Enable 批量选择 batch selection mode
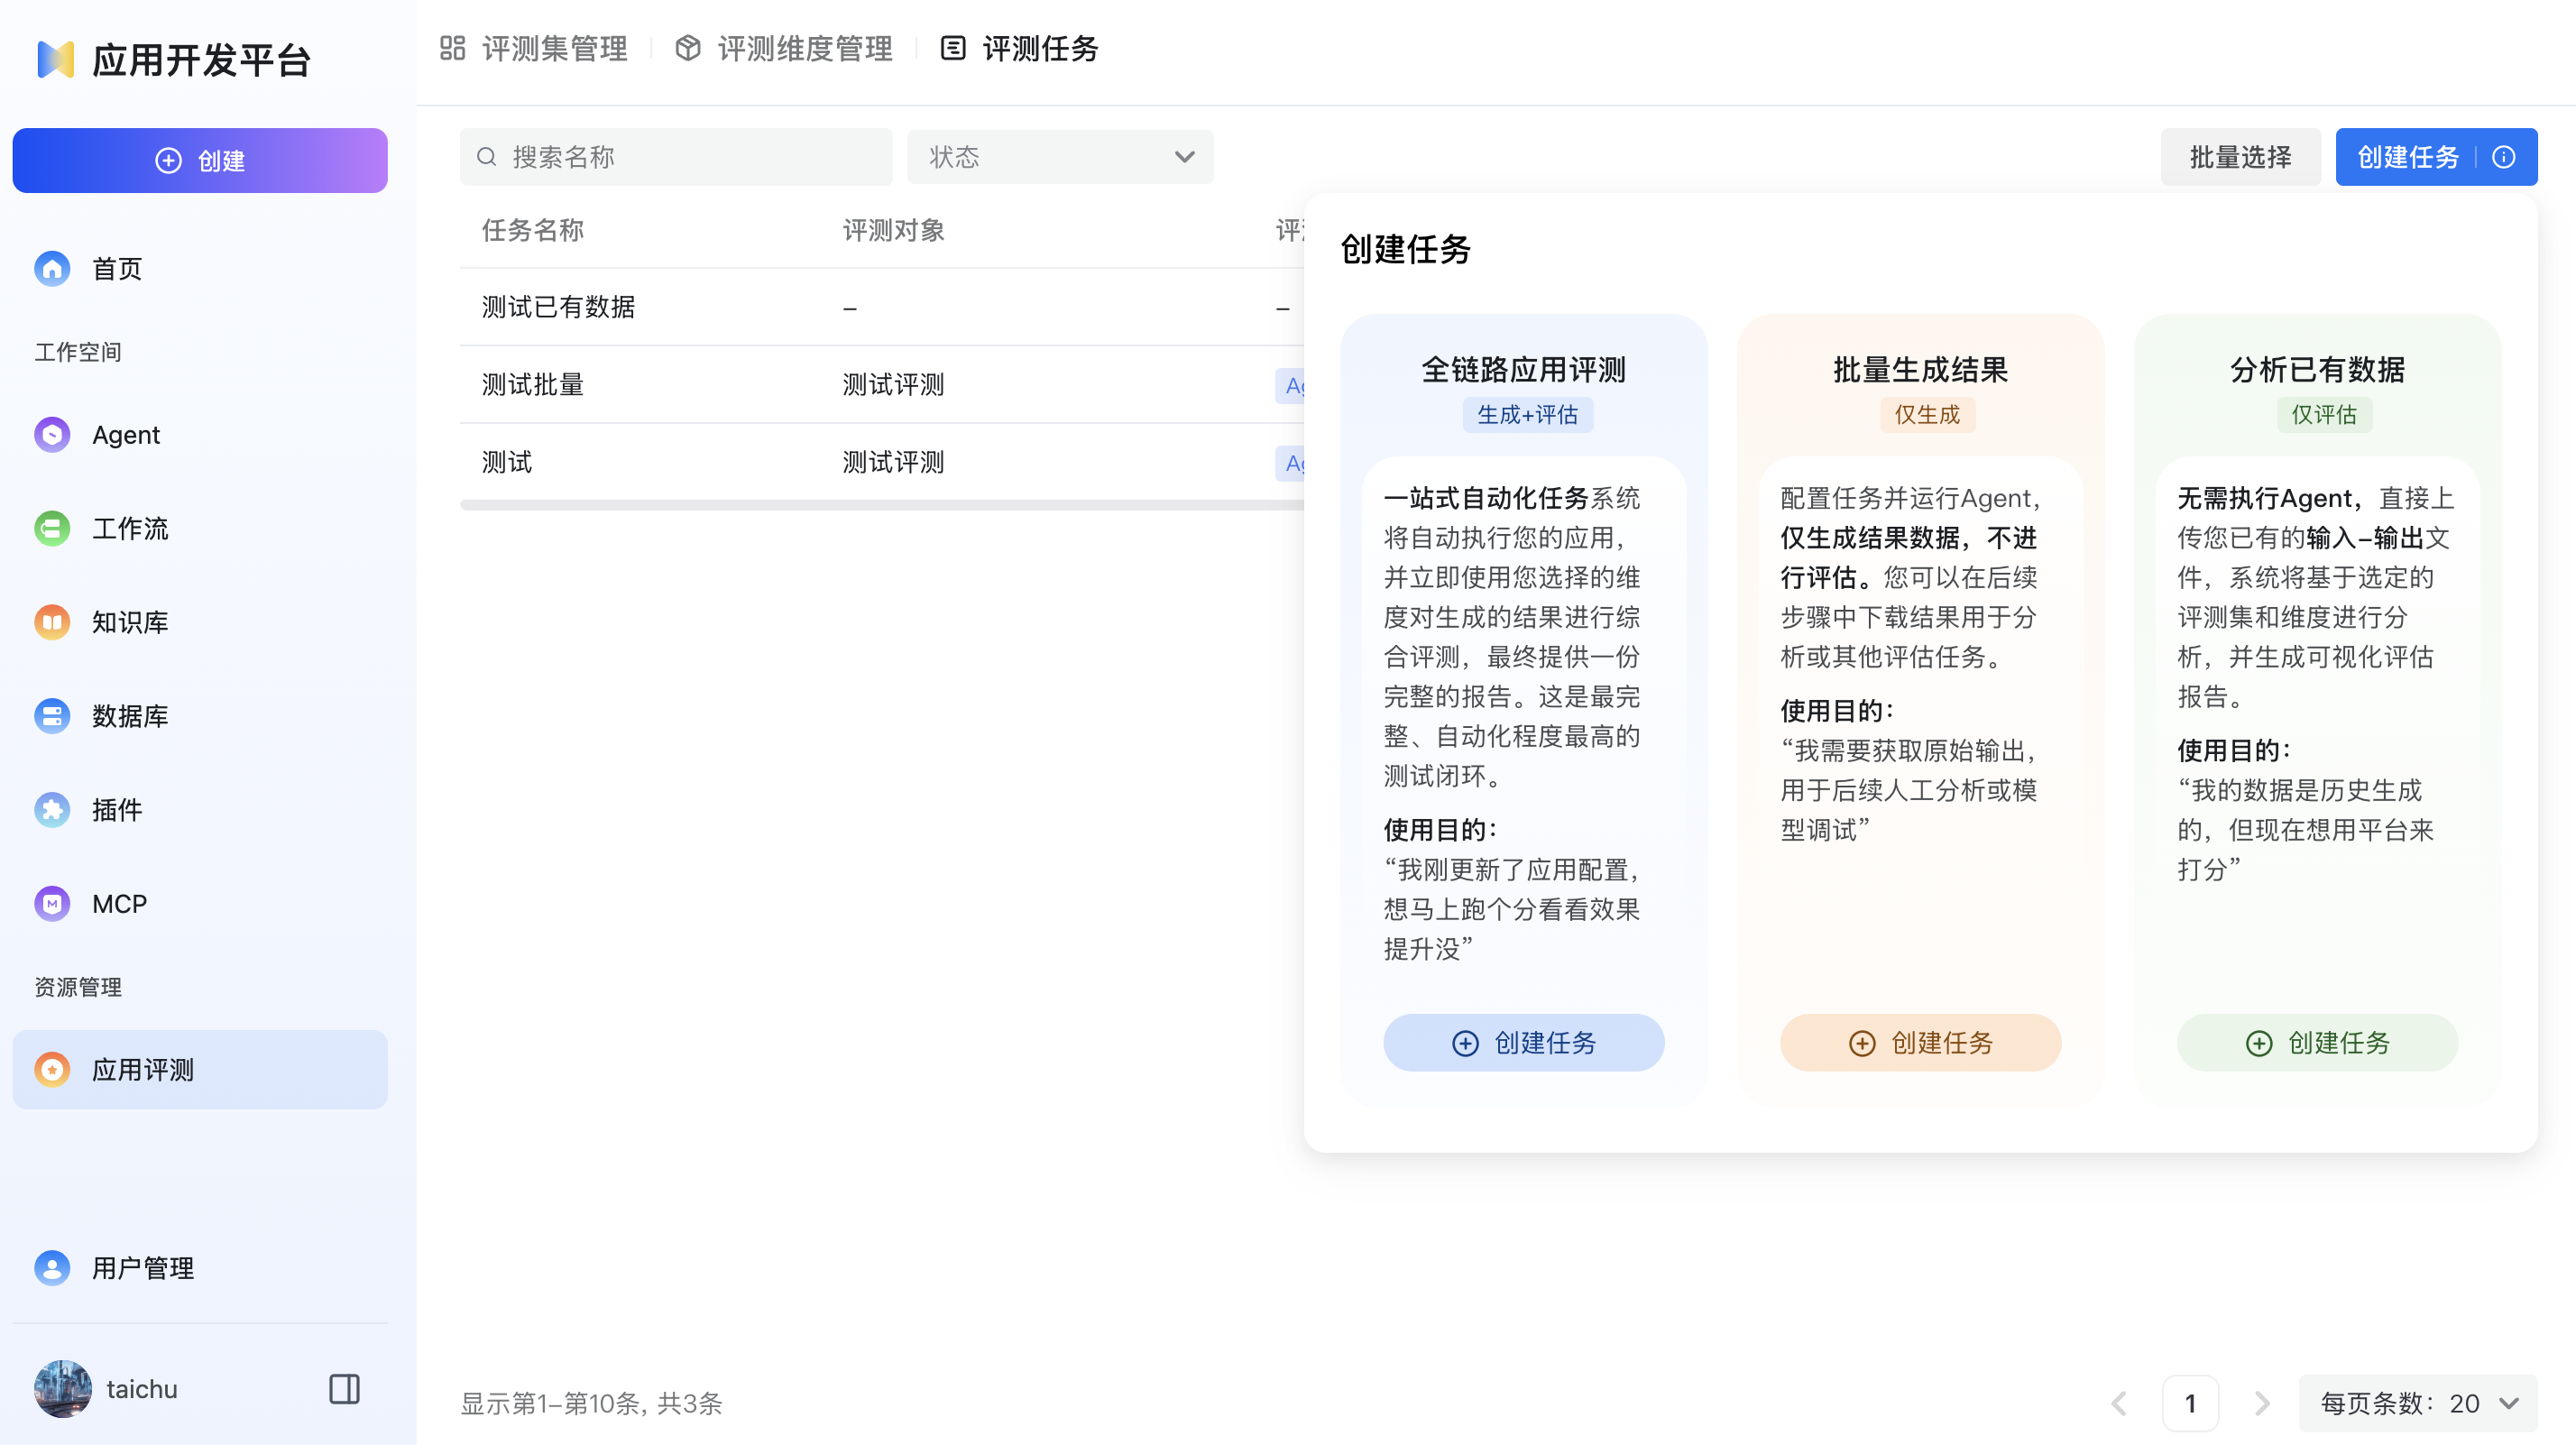The width and height of the screenshot is (2576, 1445). [x=2240, y=156]
